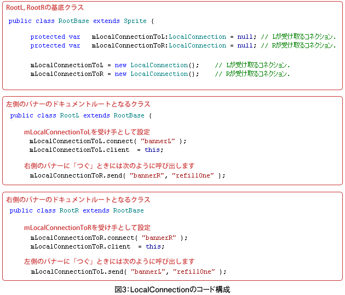Click the line 'mLocalConnectionToR.client = this;'
345x295 pixels.
[x=97, y=247]
